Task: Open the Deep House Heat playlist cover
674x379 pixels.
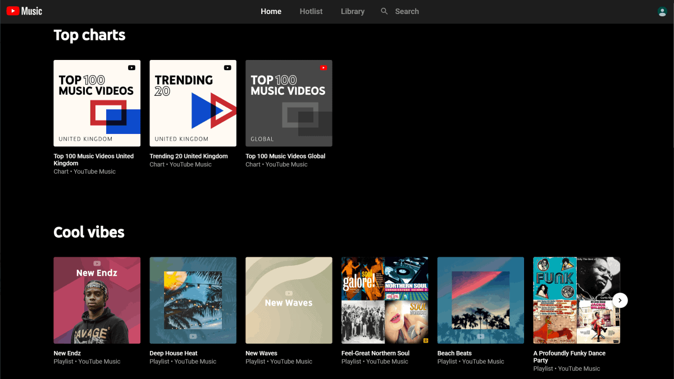Action: 193,300
